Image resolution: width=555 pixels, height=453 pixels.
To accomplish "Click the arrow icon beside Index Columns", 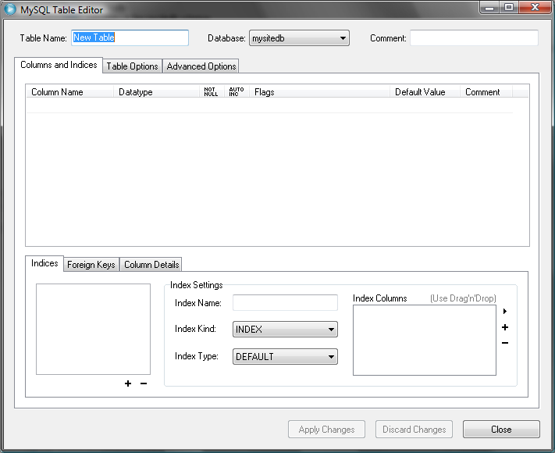I will (505, 312).
